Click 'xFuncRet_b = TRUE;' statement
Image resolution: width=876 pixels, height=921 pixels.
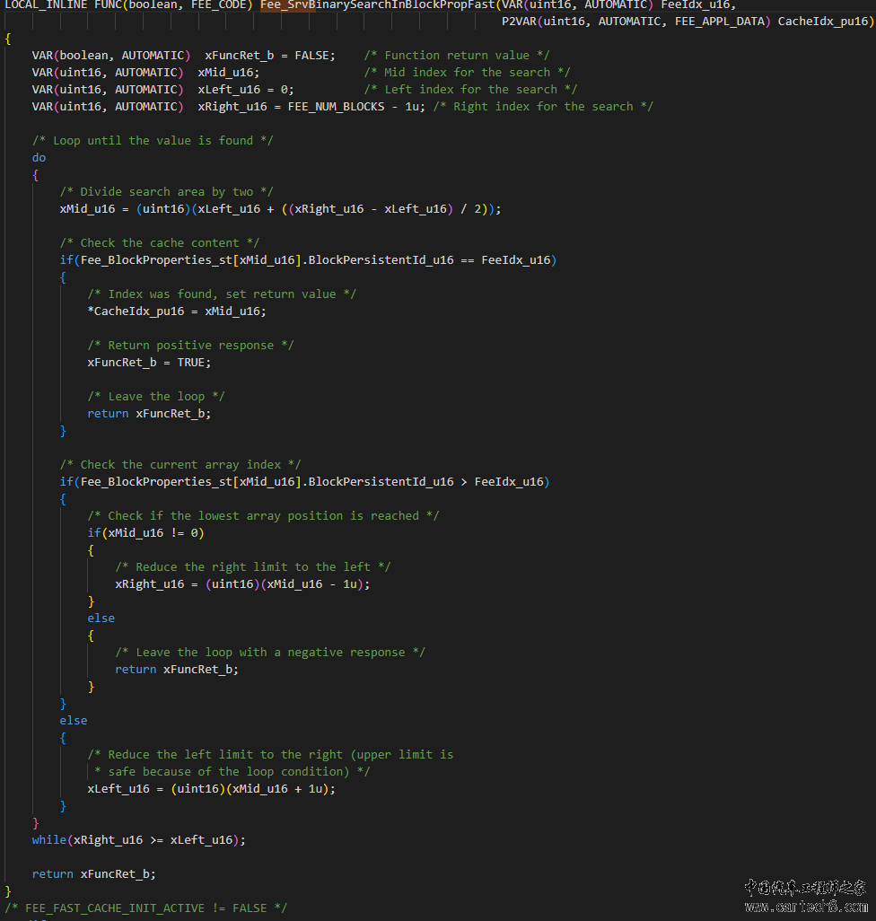(x=149, y=362)
